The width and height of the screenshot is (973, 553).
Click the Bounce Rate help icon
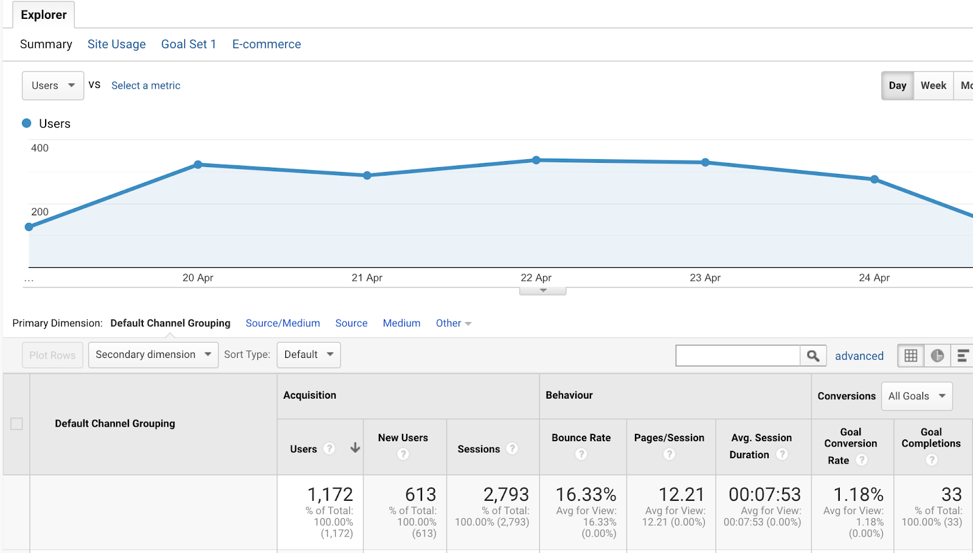tap(581, 454)
